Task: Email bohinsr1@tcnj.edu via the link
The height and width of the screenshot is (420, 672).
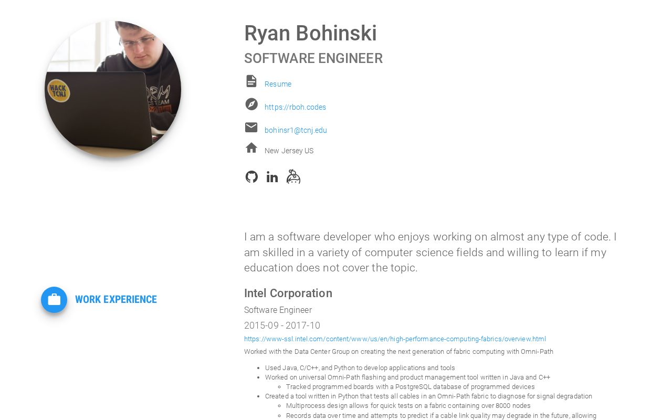Action: pyautogui.click(x=296, y=130)
